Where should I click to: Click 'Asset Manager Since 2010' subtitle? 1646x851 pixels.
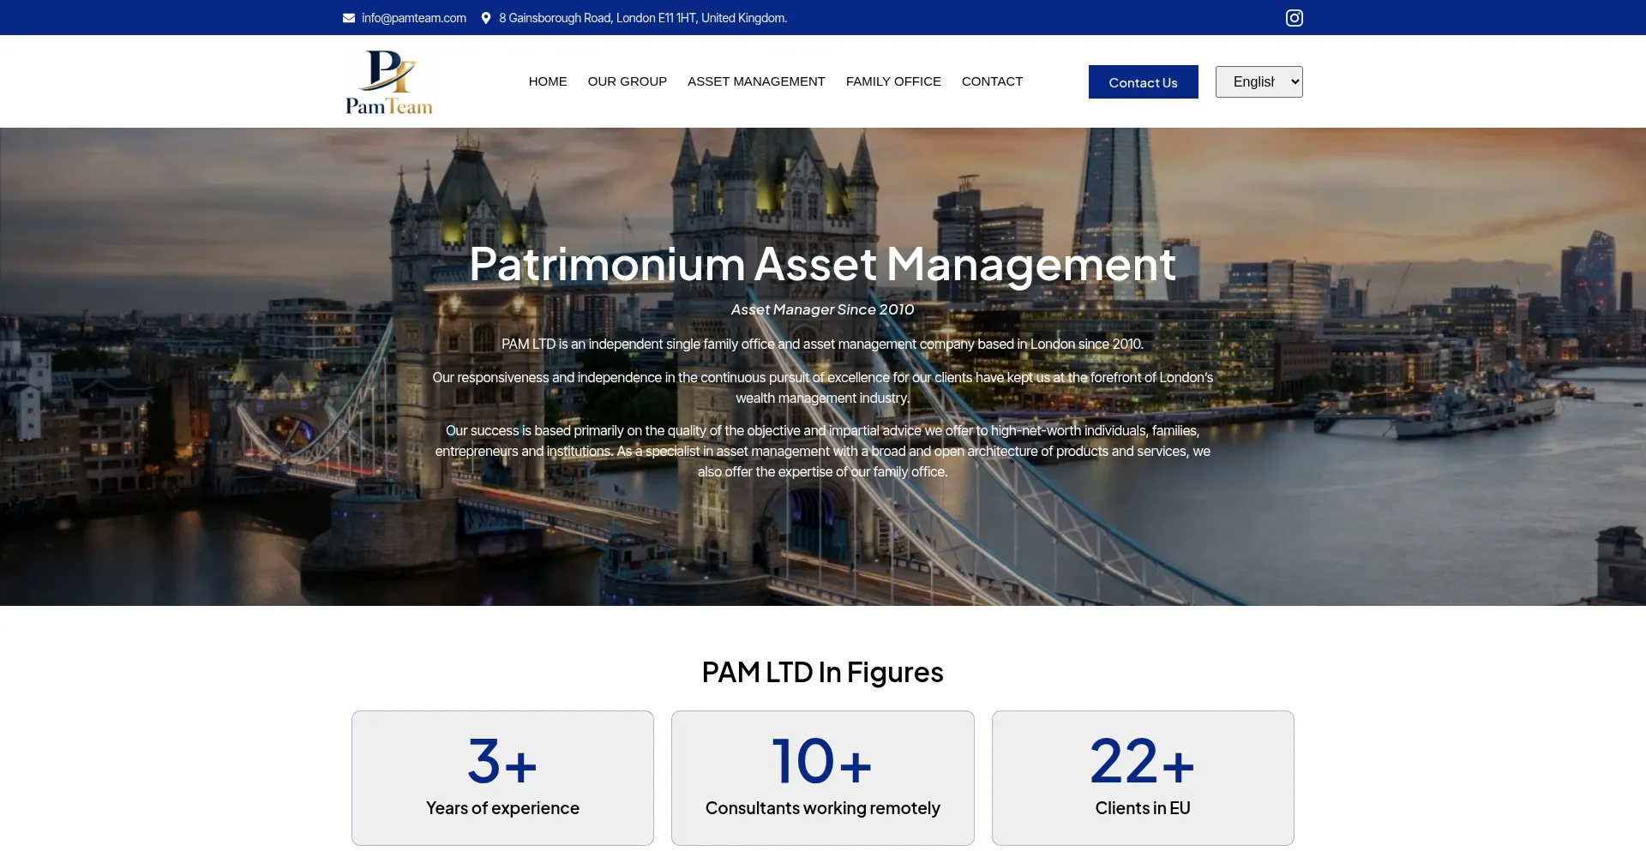823,309
